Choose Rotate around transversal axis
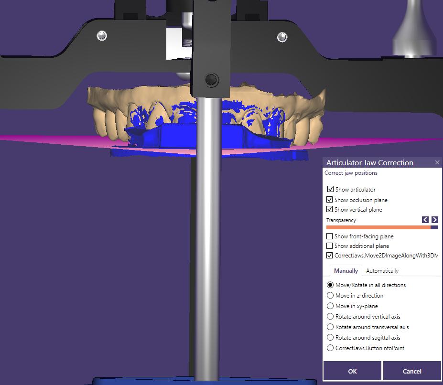443x385 pixels. click(x=330, y=327)
